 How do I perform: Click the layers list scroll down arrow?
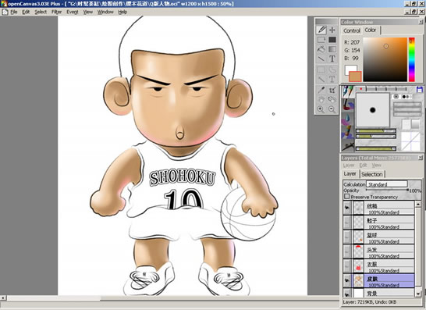click(418, 294)
